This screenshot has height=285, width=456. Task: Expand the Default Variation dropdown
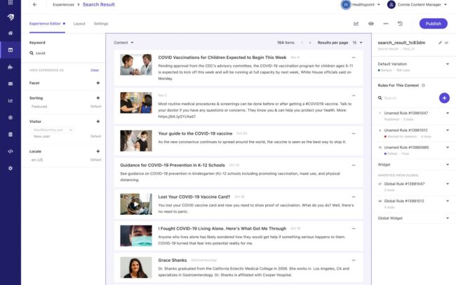[x=448, y=63]
